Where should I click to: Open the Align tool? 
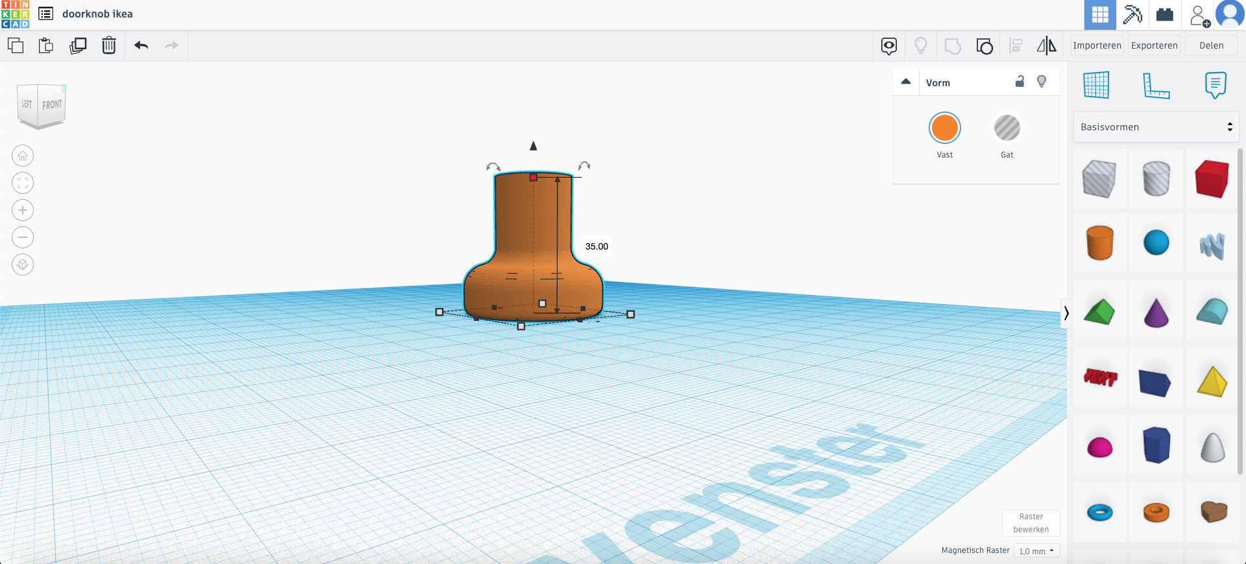point(1016,46)
